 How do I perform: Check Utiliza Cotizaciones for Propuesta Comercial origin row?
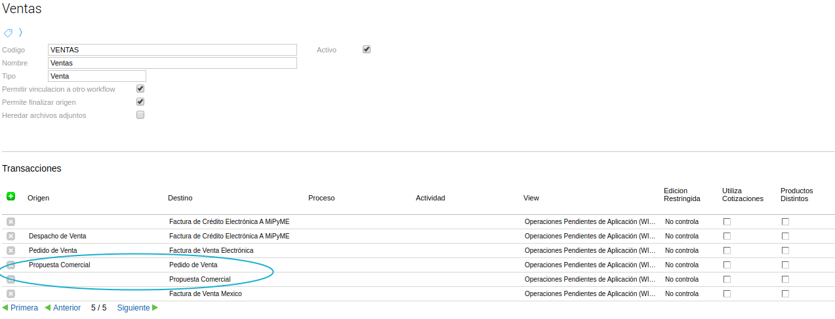coord(727,265)
